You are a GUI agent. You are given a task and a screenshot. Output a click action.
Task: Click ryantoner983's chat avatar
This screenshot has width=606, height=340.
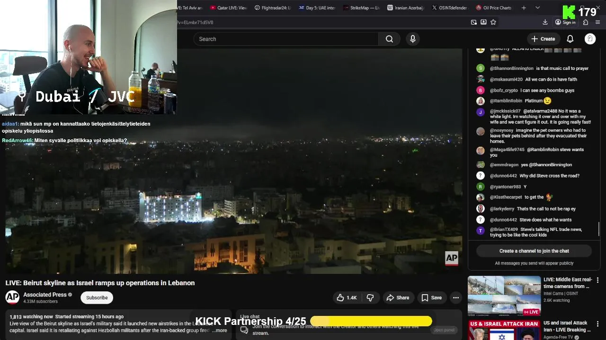(481, 187)
